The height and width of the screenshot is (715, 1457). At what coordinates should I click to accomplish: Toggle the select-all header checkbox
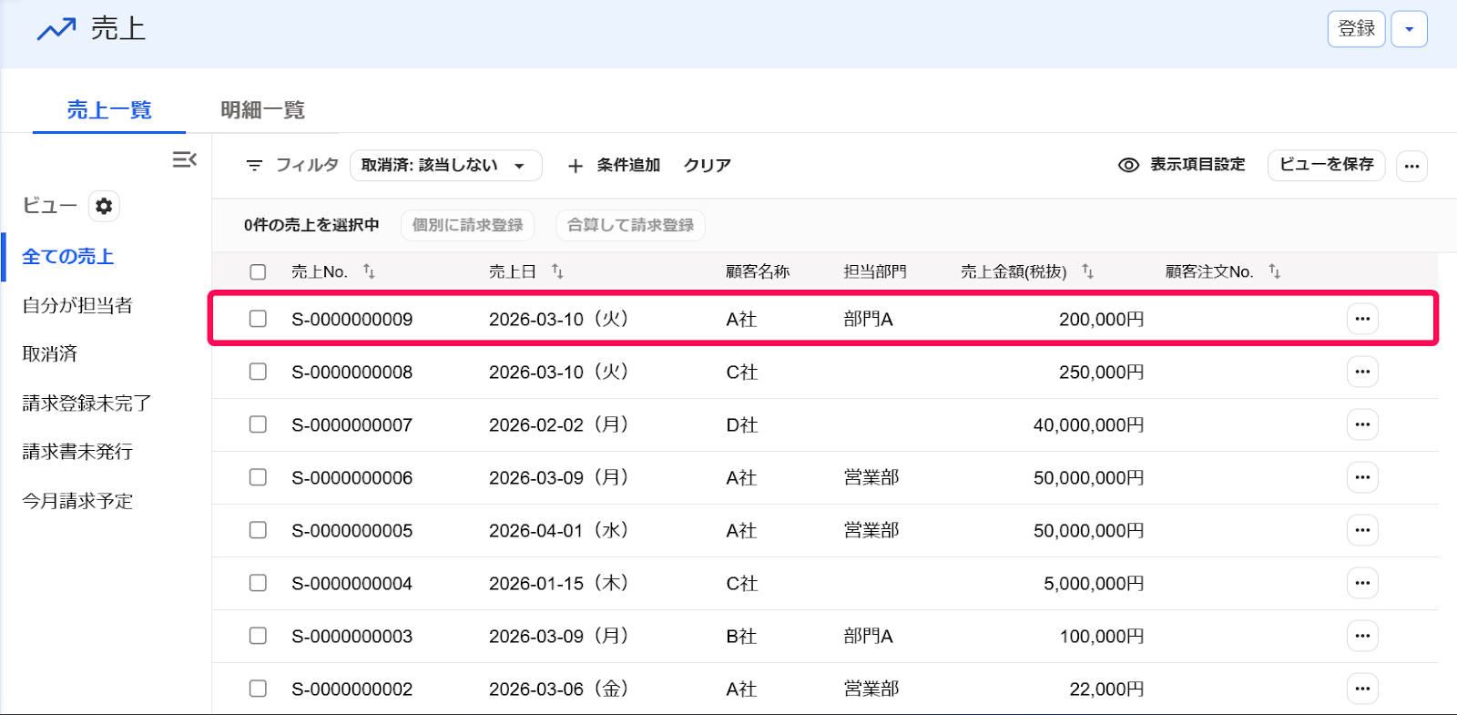pos(258,271)
